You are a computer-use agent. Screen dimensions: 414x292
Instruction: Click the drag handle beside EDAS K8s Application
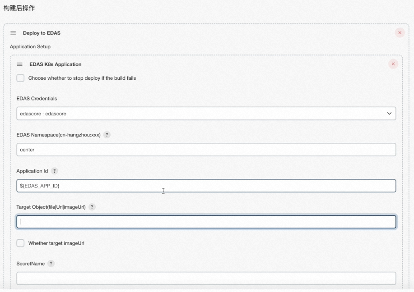pos(20,64)
